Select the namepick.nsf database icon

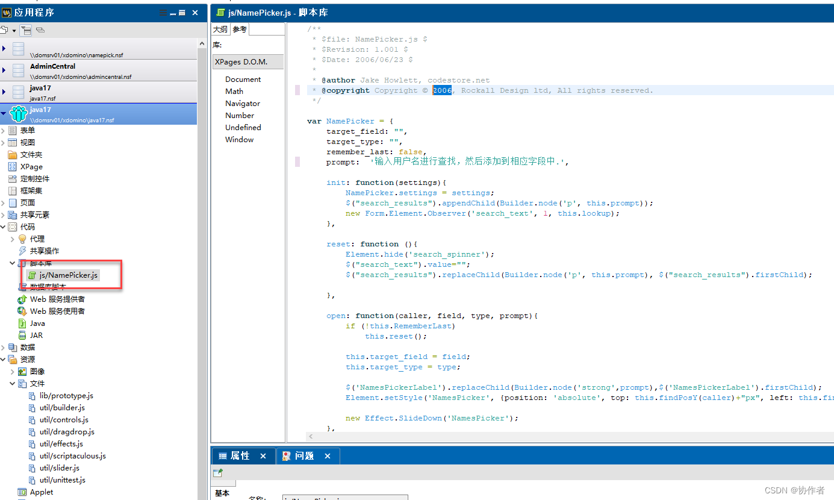[18, 49]
